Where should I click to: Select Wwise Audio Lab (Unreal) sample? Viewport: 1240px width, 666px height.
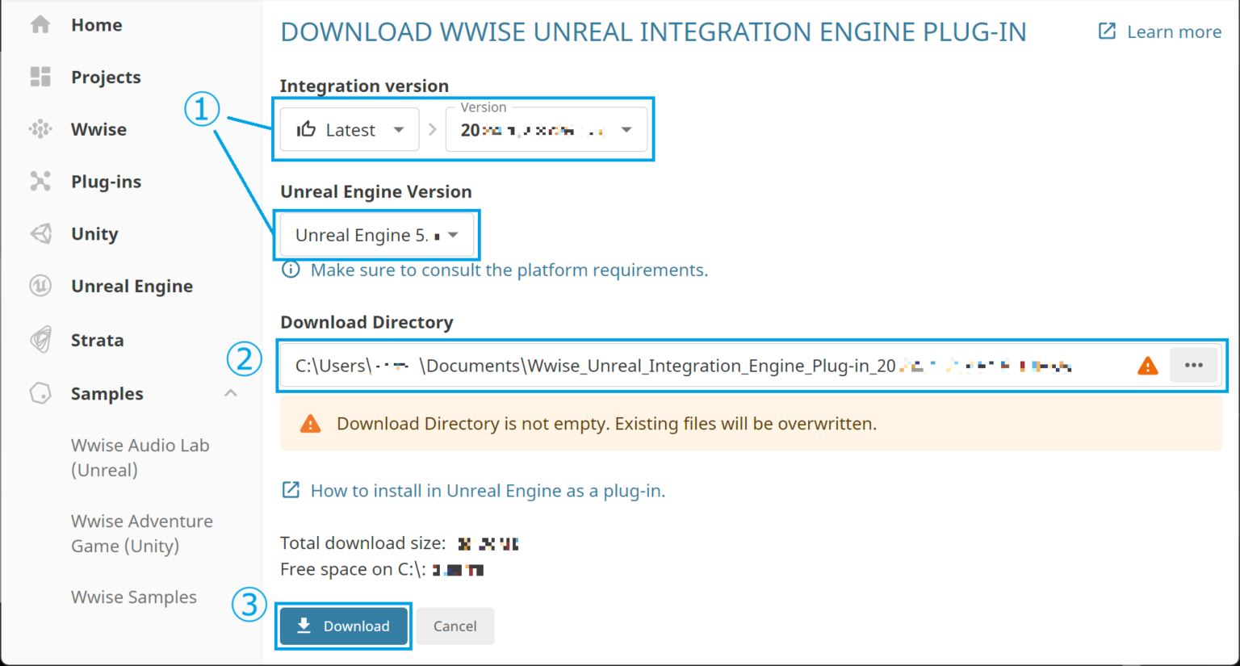[140, 457]
